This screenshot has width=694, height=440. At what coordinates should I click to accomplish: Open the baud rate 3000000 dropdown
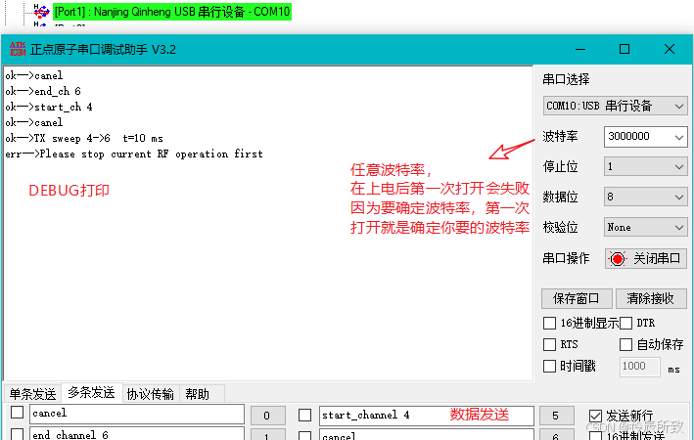(x=645, y=137)
